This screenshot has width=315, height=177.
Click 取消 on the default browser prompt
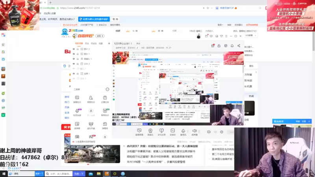115,19
